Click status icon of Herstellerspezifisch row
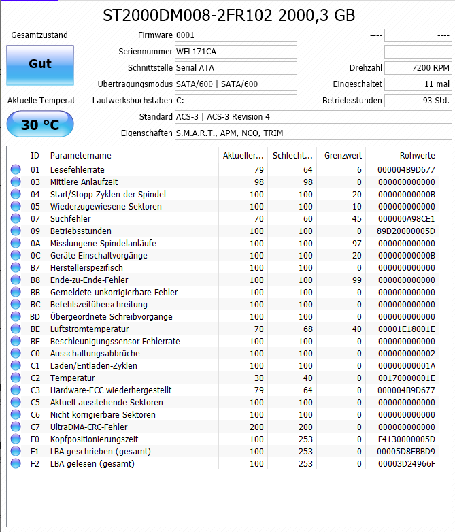 coord(16,267)
